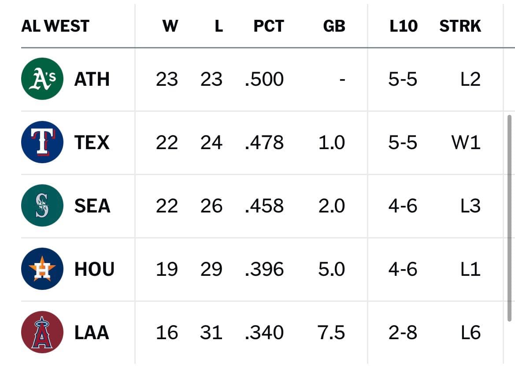Viewport: 515px width, 377px height.
Task: Sort standings by W column header
Action: (170, 26)
